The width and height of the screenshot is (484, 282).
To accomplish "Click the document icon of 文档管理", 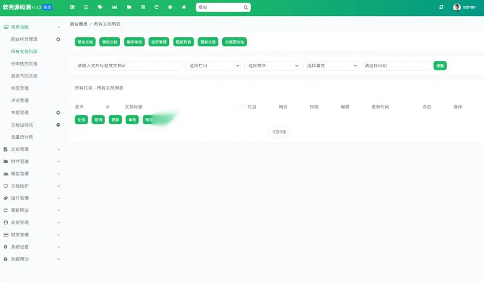I will pos(5,149).
